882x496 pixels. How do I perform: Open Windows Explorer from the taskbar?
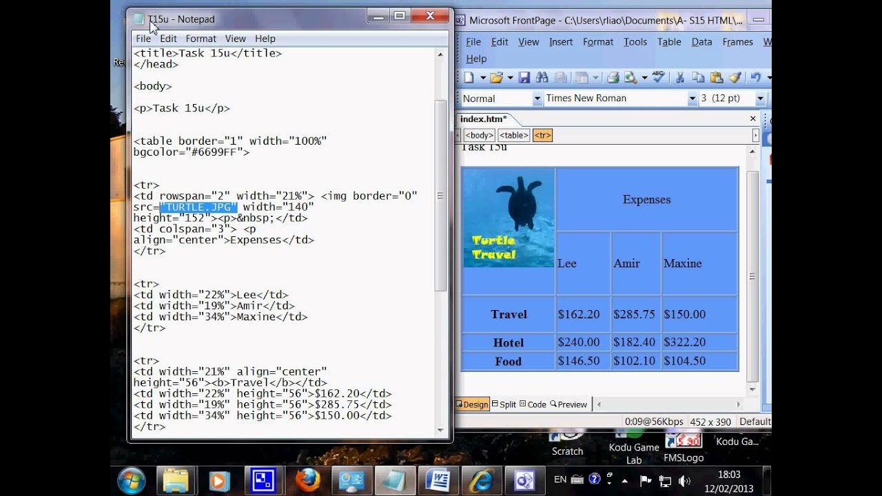(176, 479)
